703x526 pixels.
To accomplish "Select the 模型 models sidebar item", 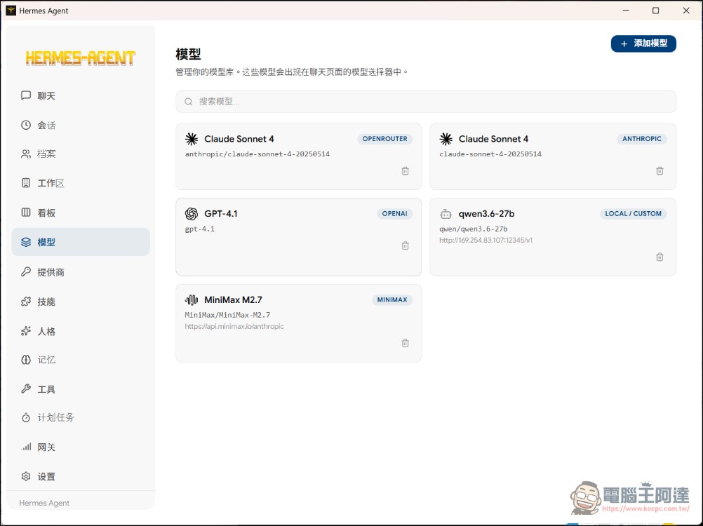I will (x=81, y=242).
